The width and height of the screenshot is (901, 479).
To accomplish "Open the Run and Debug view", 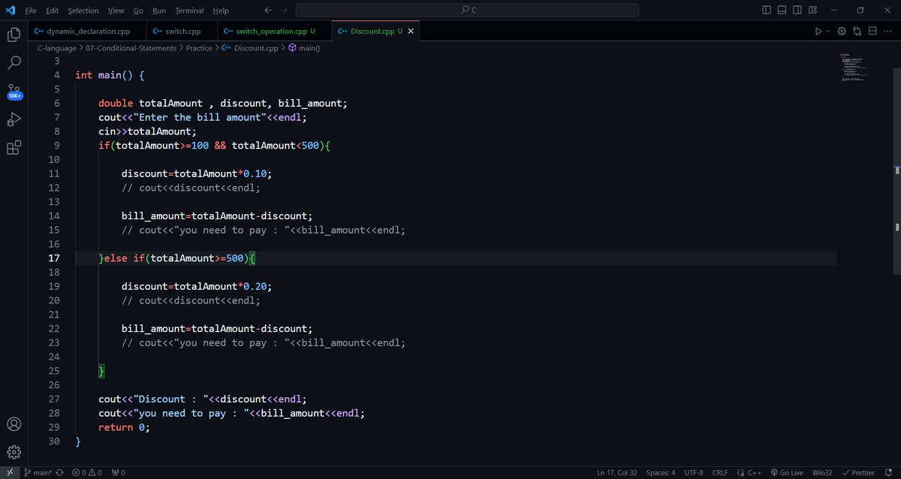I will coord(14,119).
